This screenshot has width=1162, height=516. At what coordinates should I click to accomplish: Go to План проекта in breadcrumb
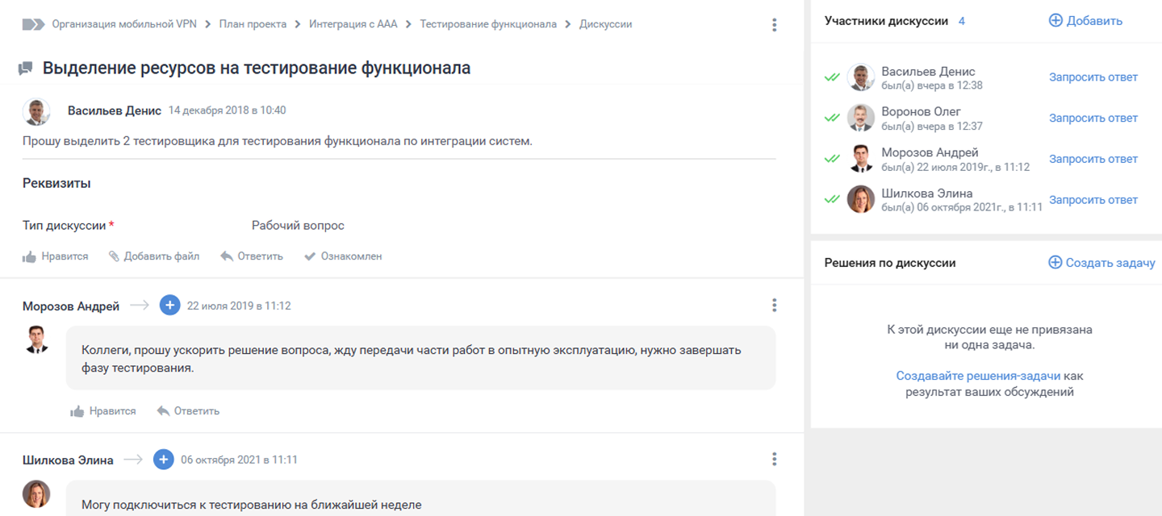coord(253,24)
